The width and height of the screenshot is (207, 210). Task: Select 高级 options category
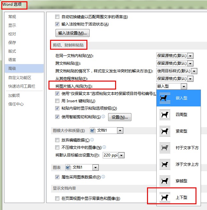pyautogui.click(x=24, y=69)
